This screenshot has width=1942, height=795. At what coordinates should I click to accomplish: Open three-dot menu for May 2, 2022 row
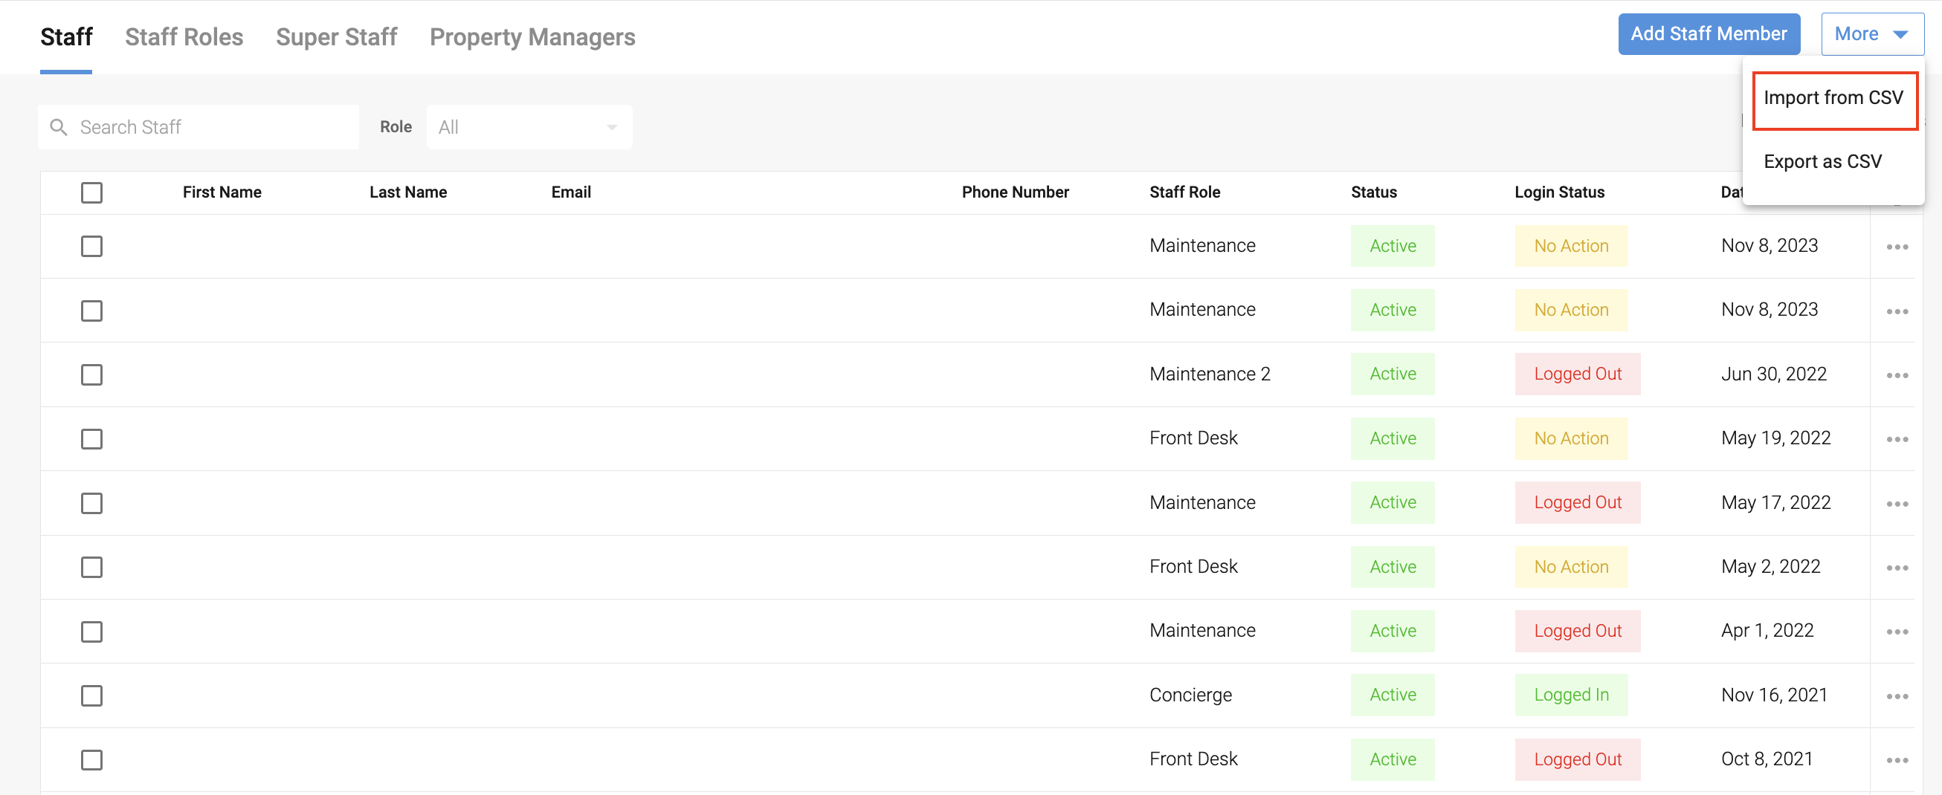click(1897, 568)
